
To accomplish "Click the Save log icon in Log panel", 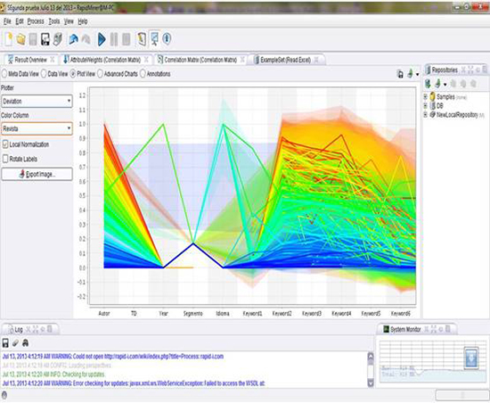I will pyautogui.click(x=5, y=343).
